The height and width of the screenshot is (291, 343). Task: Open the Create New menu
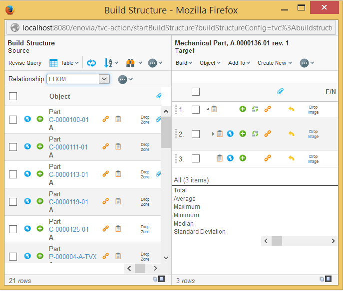[275, 63]
